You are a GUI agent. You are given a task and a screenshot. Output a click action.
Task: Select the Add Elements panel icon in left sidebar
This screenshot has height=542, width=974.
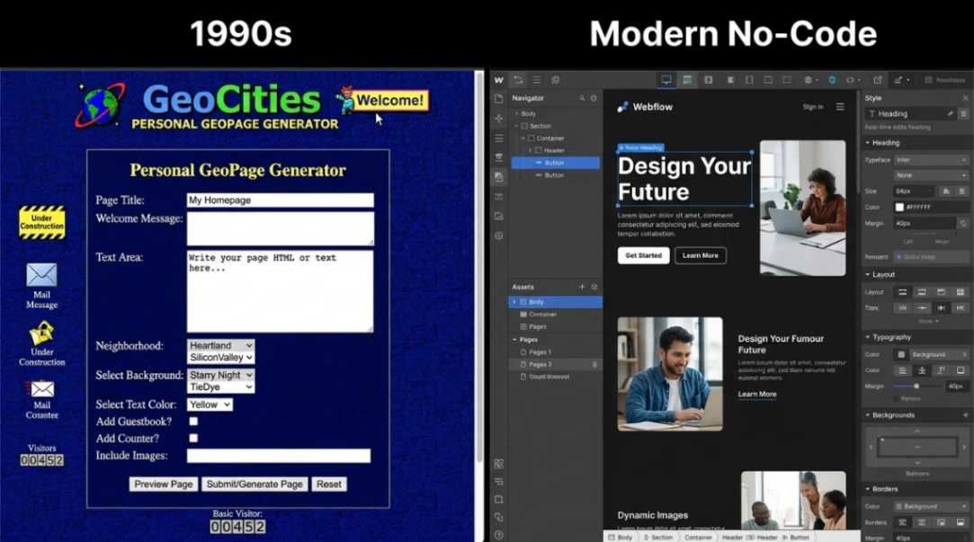pyautogui.click(x=499, y=118)
